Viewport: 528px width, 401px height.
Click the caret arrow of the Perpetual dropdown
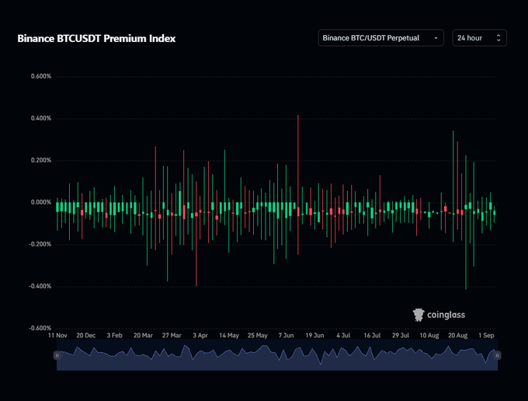[436, 38]
